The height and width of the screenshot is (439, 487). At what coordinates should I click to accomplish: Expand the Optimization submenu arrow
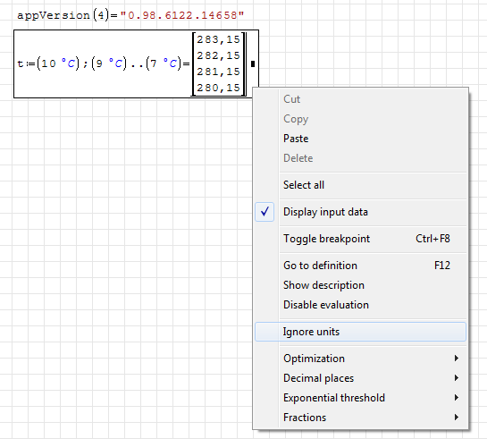point(457,359)
